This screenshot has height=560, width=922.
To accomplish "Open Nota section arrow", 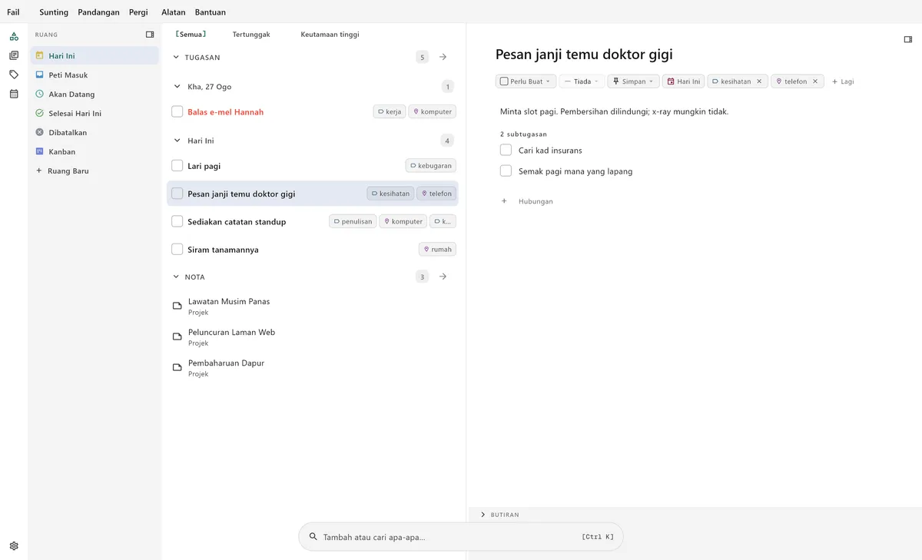I will tap(443, 277).
